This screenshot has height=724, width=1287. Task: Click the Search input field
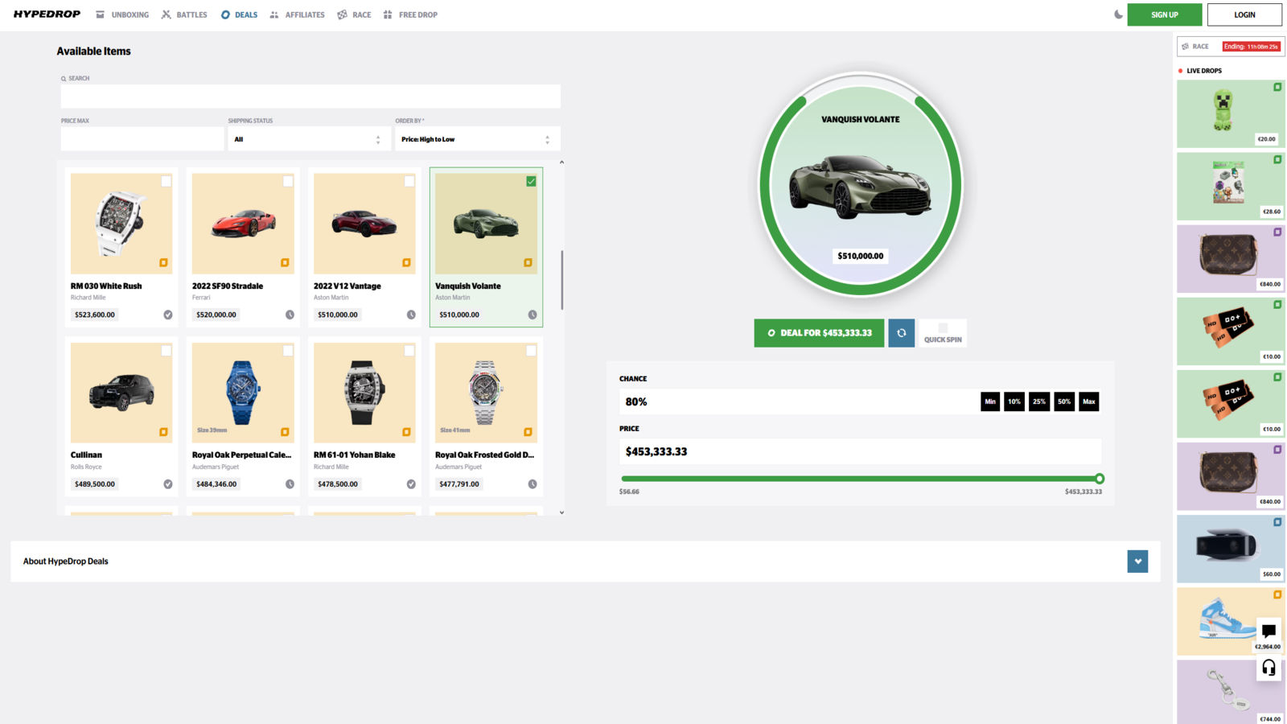coord(310,97)
